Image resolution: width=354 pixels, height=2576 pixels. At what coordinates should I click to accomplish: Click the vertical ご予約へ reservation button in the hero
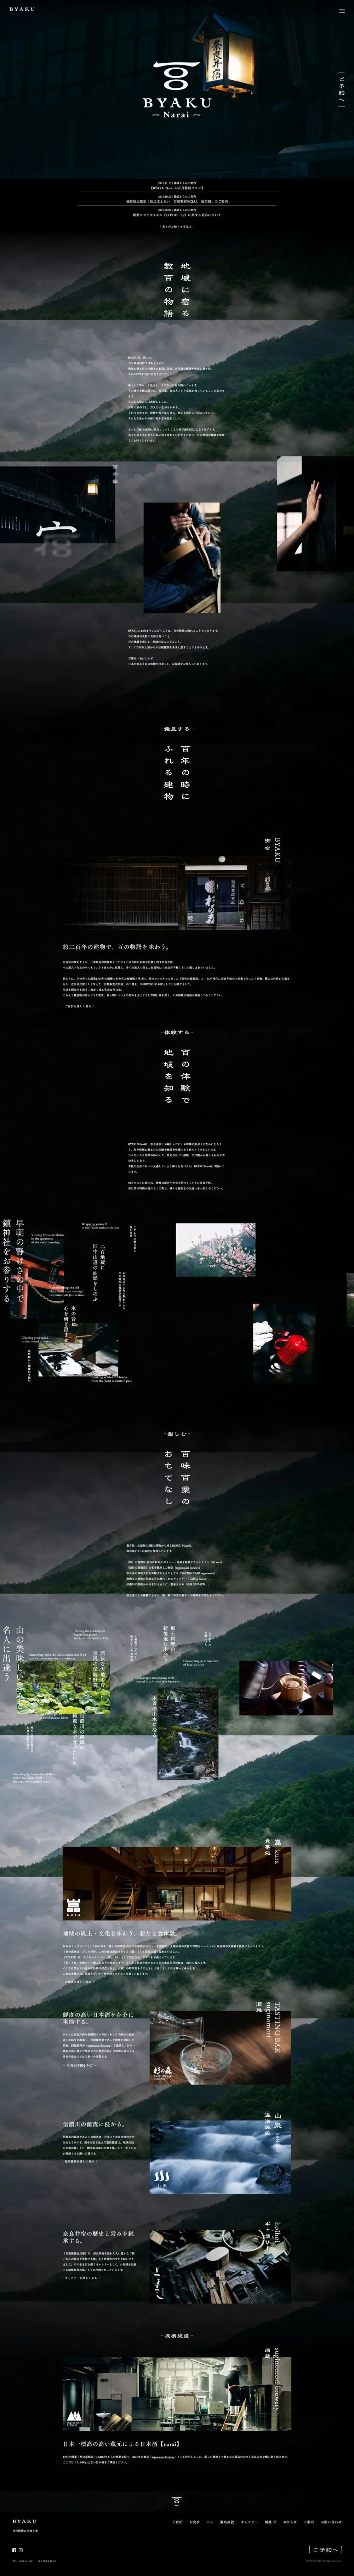(x=341, y=89)
